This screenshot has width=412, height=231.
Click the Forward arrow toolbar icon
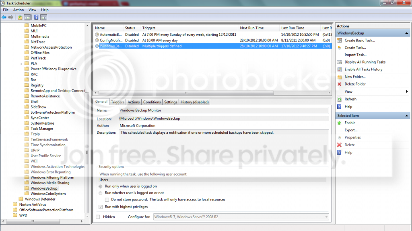coord(11,17)
